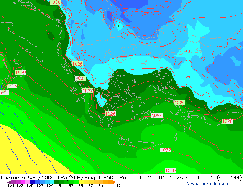Click the legend value 133
Viewport: 243px width, 187px height.
coord(70,185)
